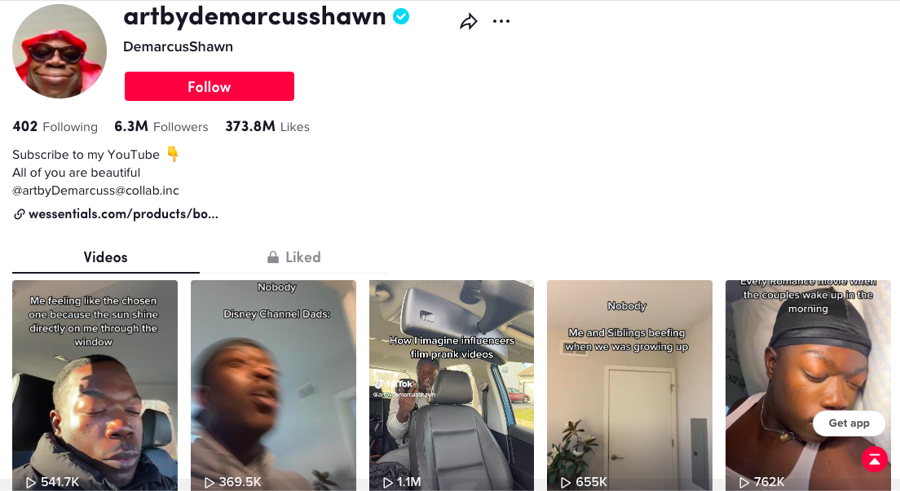Viewport: 900px width, 491px height.
Task: Open the influencers prank videos clip
Action: click(451, 385)
